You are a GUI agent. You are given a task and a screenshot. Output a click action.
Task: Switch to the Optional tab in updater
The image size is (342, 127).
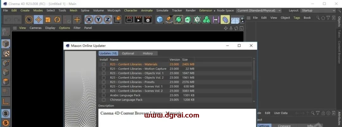(x=128, y=53)
